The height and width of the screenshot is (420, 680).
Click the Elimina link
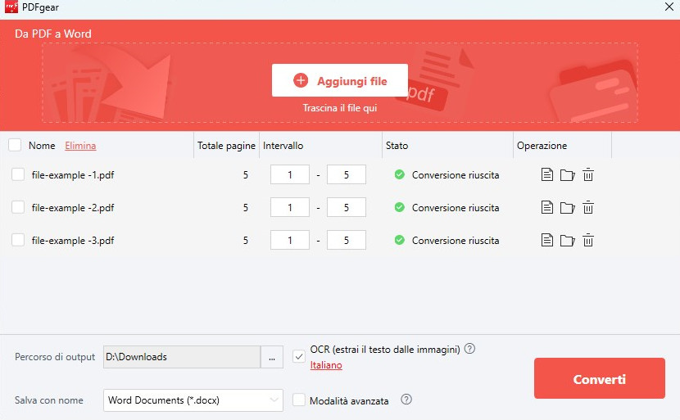pos(80,146)
